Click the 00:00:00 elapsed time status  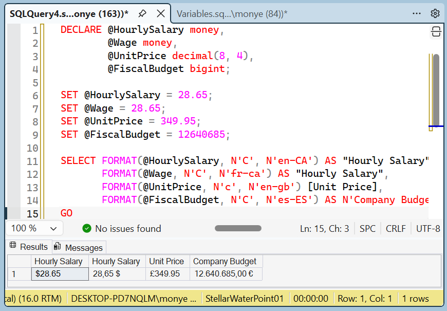click(311, 299)
